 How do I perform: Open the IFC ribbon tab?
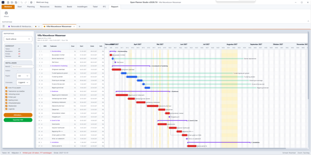pos(104,7)
